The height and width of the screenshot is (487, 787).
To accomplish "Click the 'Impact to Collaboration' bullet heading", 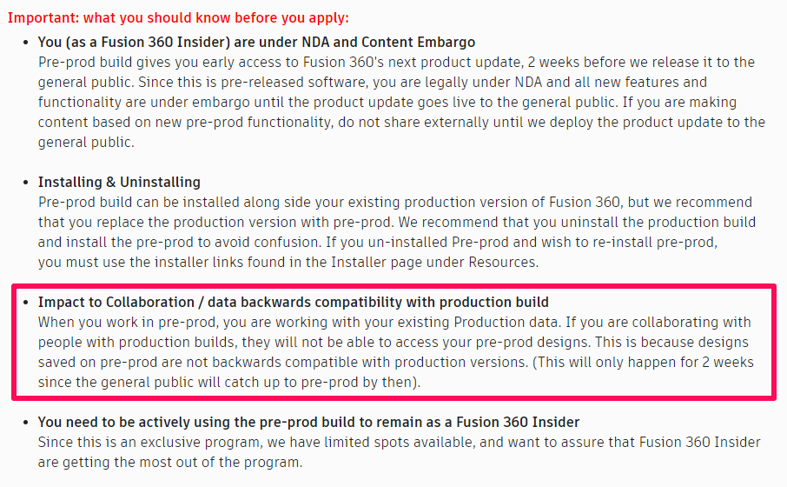I will pyautogui.click(x=293, y=302).
